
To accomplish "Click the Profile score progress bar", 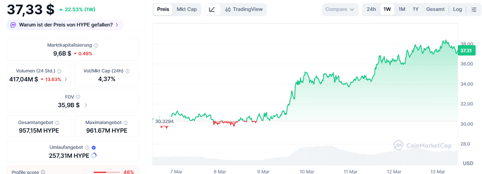I will pos(107,172).
